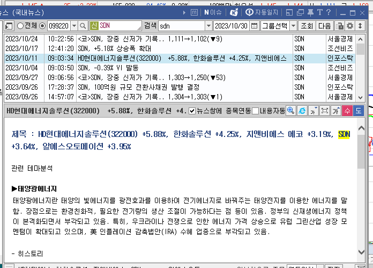Open article in Internet Explorer icon
The height and width of the screenshot is (268, 373).
click(302, 111)
